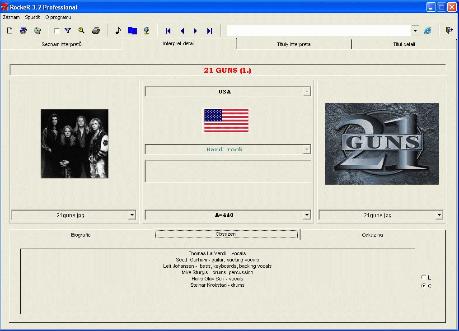Screen dimensions: 459x331
Task: Open the O programu menu
Action: point(58,17)
